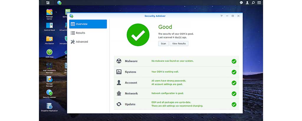Click the green check status for Network

click(234, 94)
